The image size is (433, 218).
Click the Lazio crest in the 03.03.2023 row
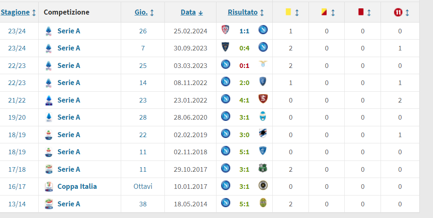[x=263, y=65]
